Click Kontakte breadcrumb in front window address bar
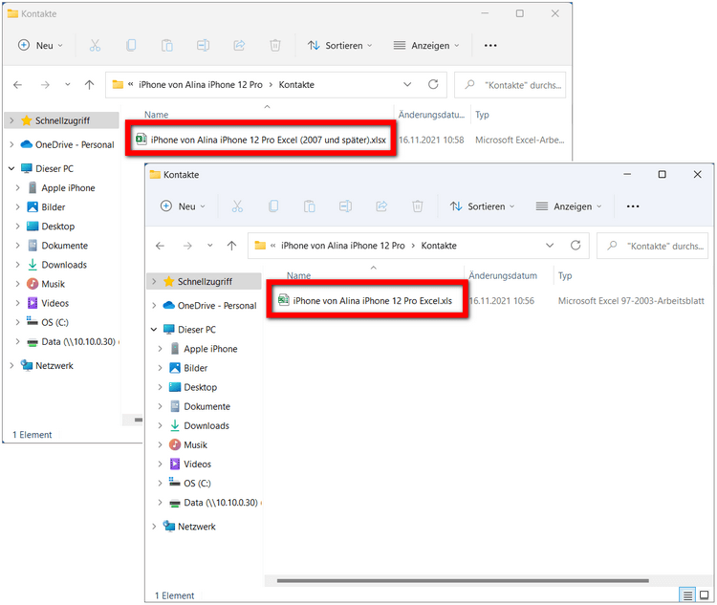 click(x=439, y=246)
